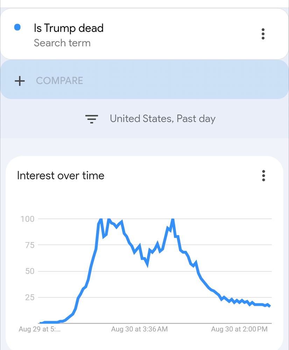Click the 25 y-axis label

tap(30, 297)
